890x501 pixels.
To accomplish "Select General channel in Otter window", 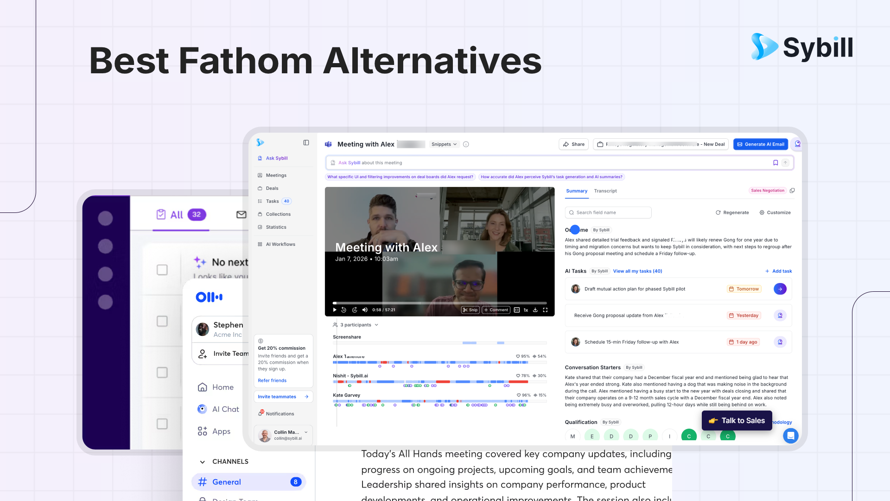I will pyautogui.click(x=249, y=482).
